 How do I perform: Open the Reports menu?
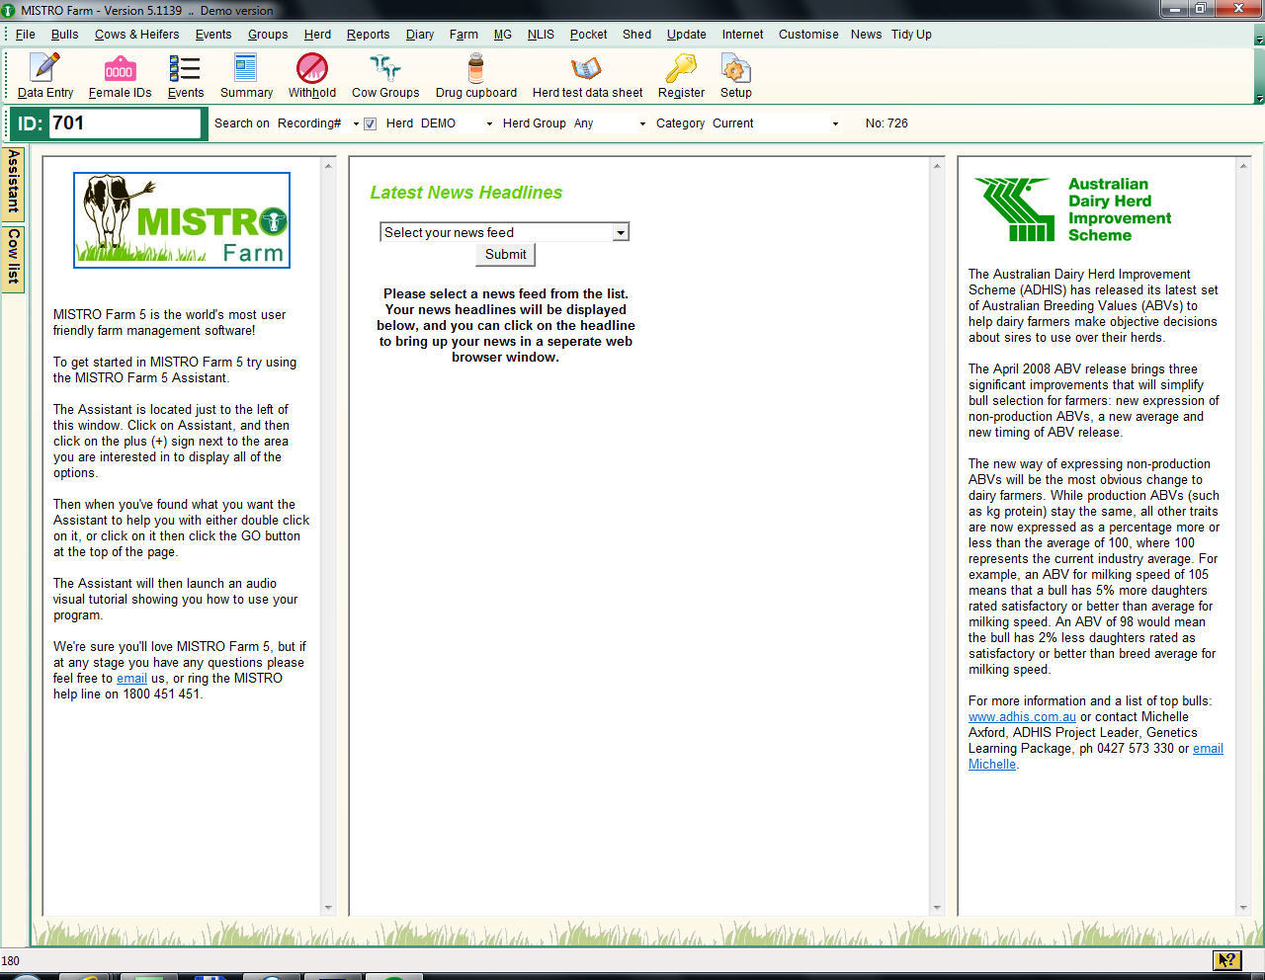(x=368, y=34)
